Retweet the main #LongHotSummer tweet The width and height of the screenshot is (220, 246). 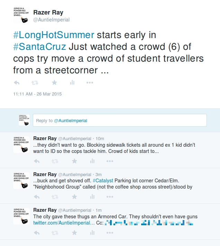tap(35, 83)
